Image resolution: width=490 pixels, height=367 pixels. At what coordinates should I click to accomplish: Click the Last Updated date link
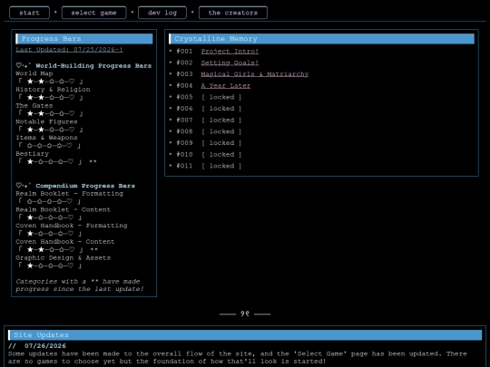point(69,50)
